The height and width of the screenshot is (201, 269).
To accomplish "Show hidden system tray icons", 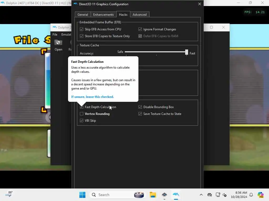I will 201,195.
